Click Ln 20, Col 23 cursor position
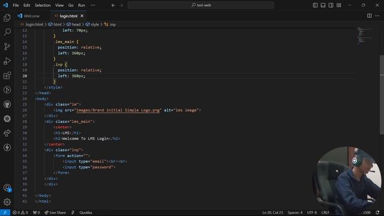 (272, 212)
